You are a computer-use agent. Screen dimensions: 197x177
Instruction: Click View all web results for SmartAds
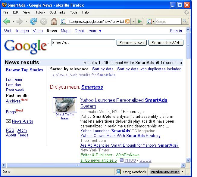[x=84, y=75]
